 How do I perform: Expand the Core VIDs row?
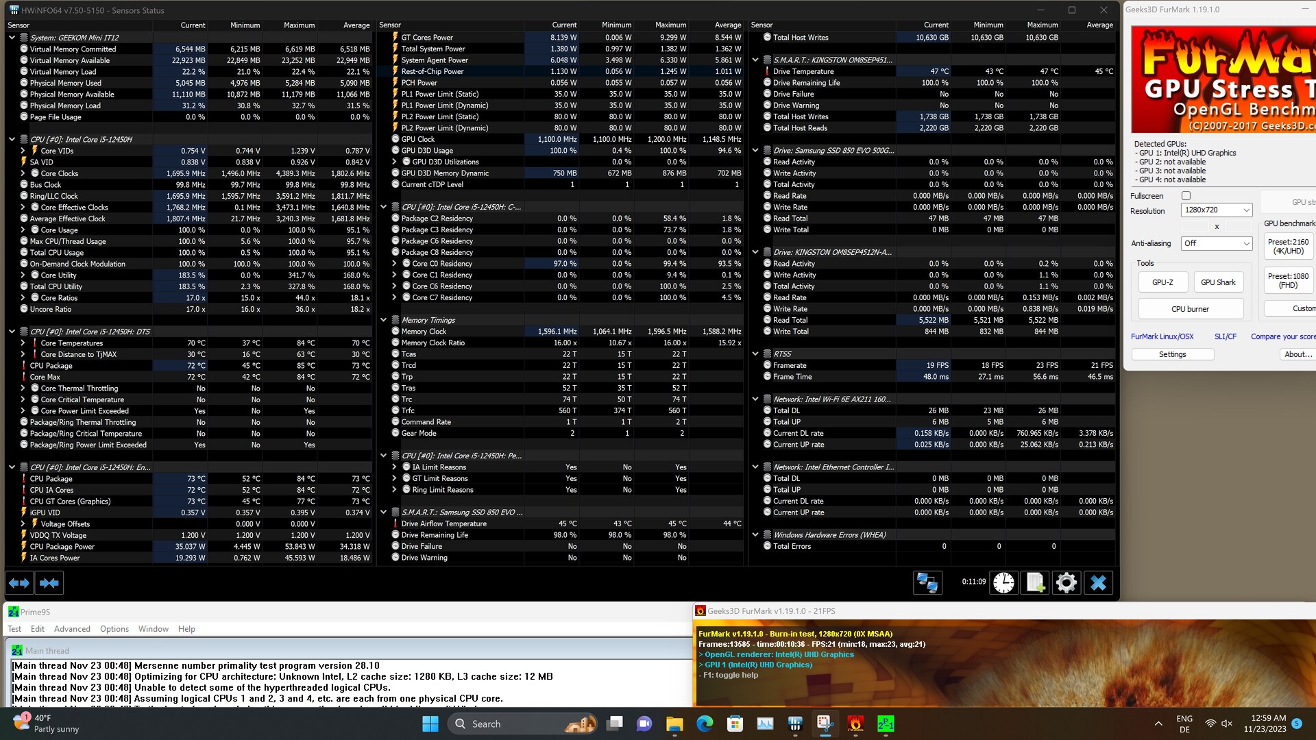[x=23, y=151]
